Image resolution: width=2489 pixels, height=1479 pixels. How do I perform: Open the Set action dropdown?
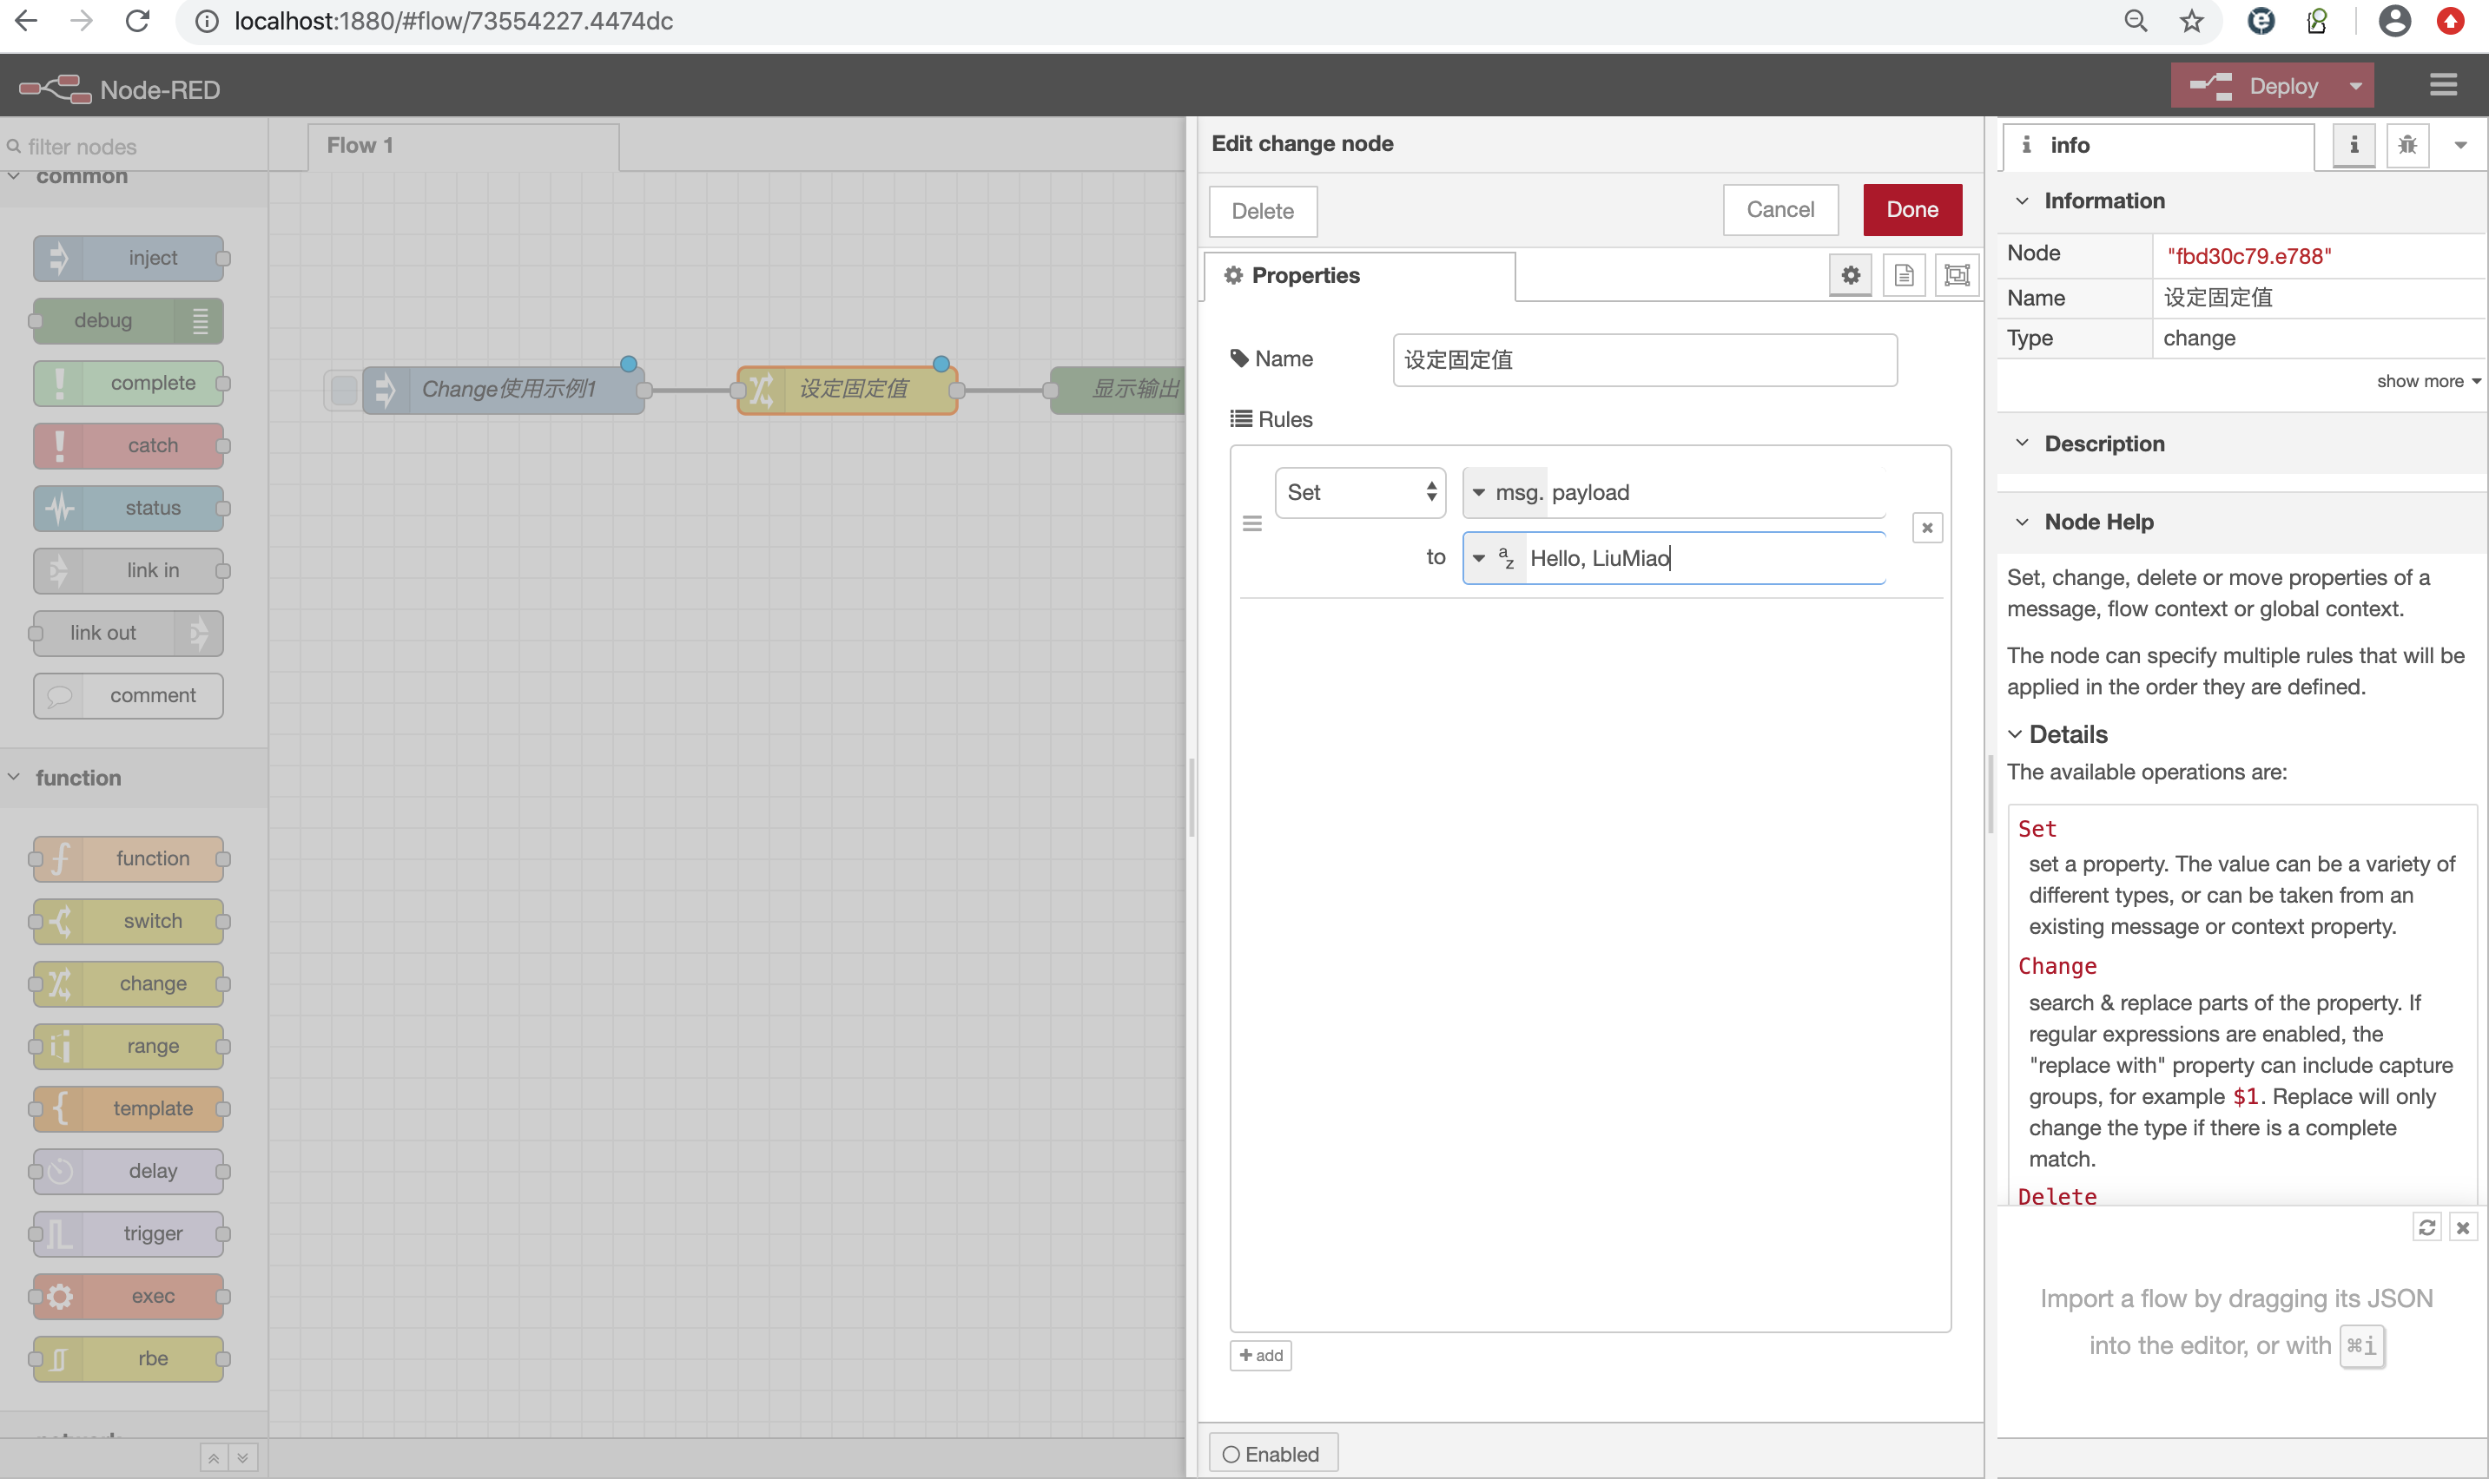point(1359,492)
